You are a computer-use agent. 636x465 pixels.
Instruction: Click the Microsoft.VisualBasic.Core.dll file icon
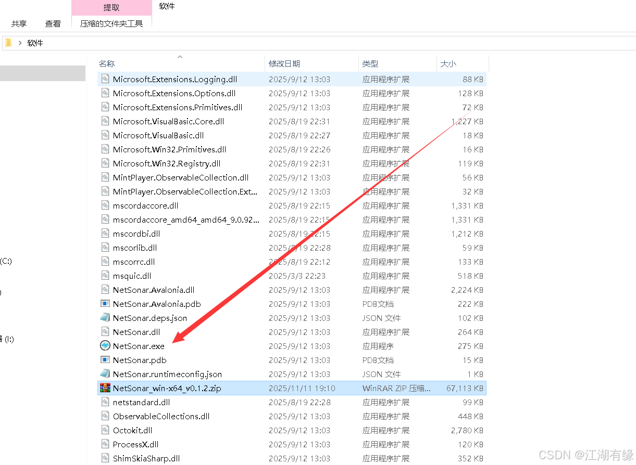105,121
